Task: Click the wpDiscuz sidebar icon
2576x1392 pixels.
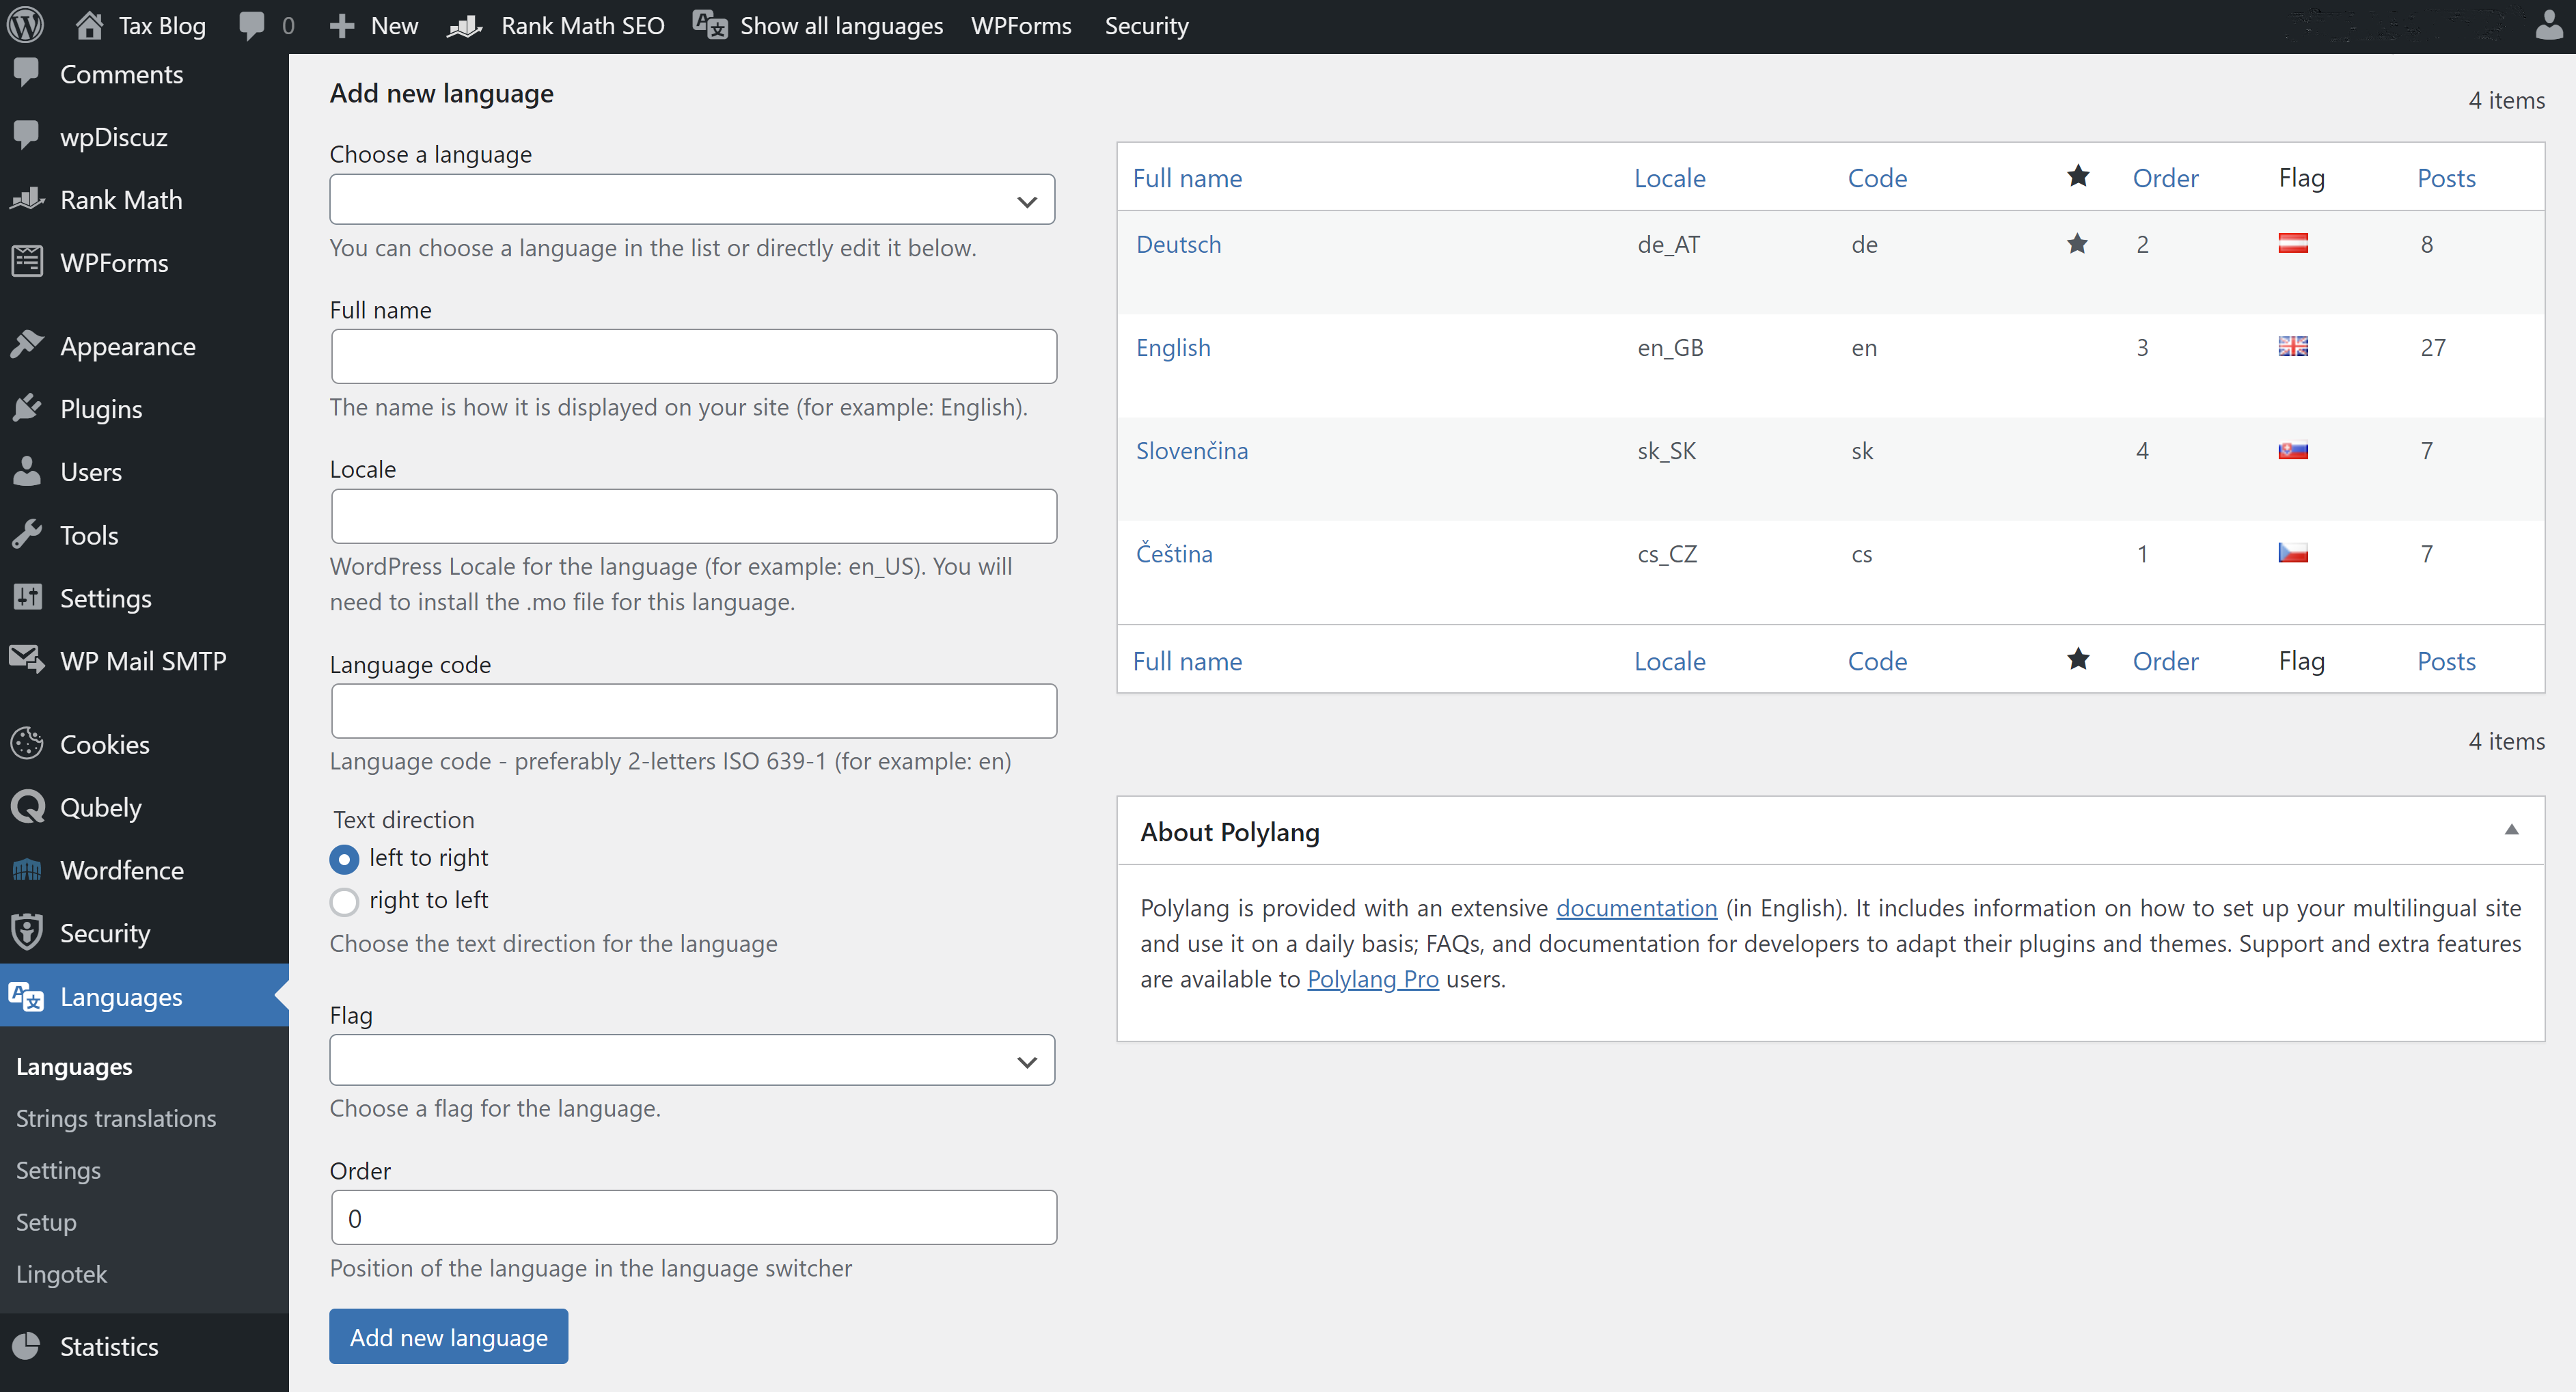Action: pyautogui.click(x=27, y=135)
